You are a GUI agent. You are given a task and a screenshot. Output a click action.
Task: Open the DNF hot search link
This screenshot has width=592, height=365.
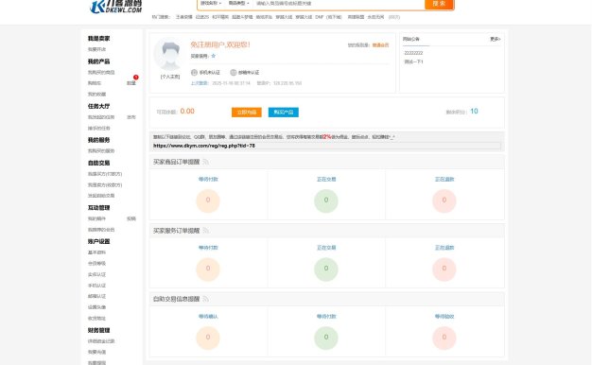coord(319,17)
